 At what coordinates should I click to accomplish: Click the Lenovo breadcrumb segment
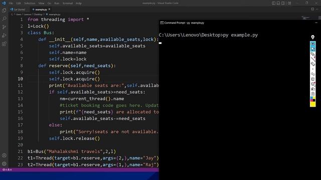click(x=28, y=14)
